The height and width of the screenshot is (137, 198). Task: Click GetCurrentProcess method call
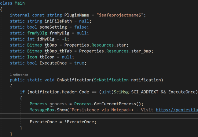115,104
